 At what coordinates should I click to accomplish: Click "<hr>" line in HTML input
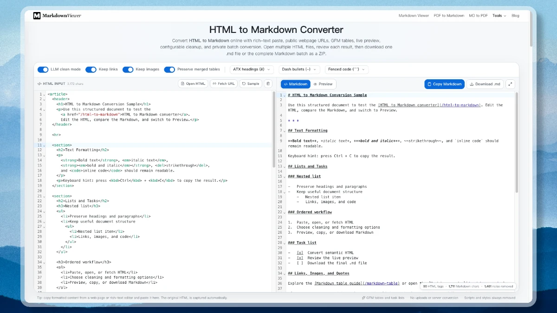point(57,135)
